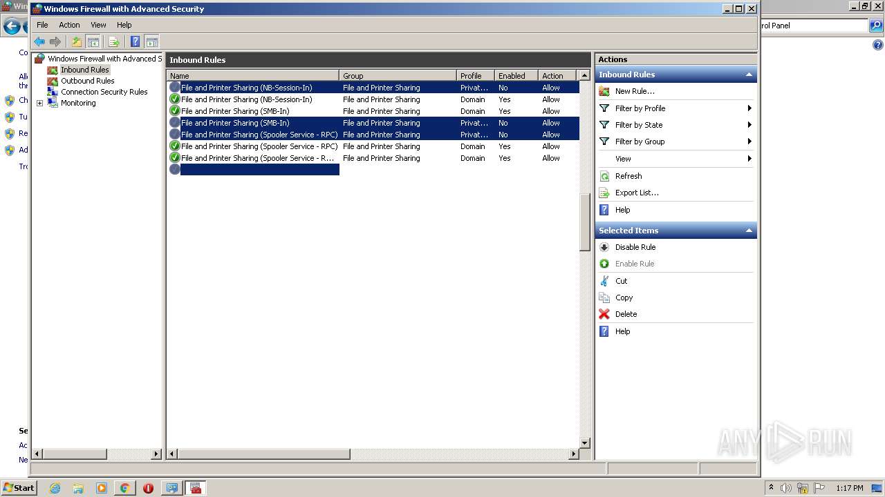
Task: Select Domain Spooler Service - RPC rule row
Action: pos(373,146)
